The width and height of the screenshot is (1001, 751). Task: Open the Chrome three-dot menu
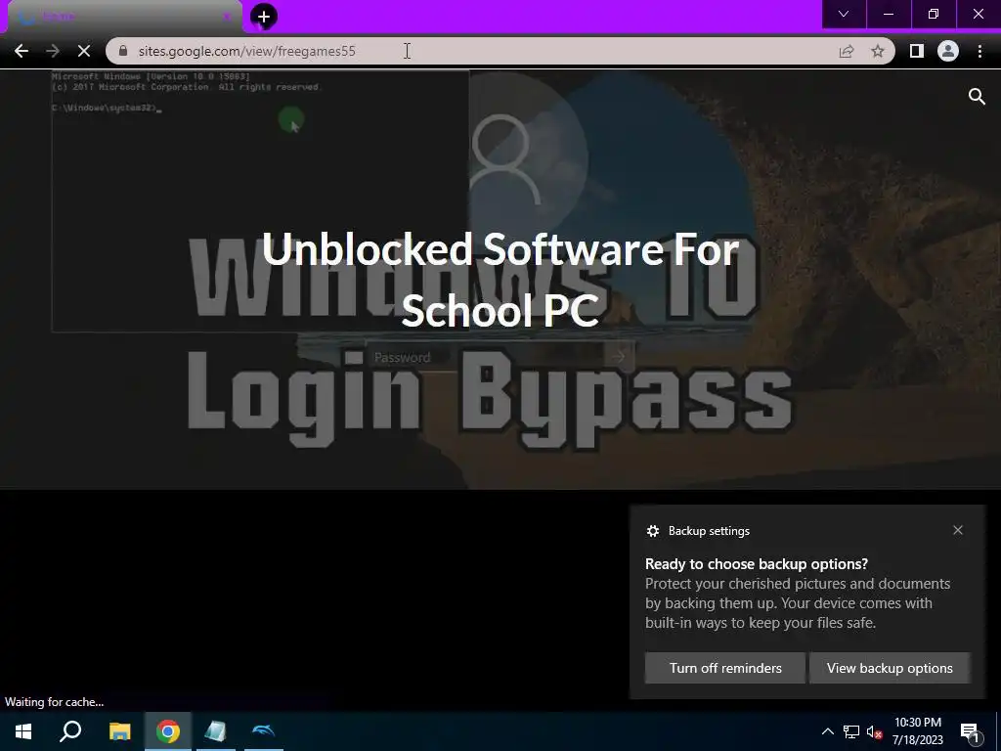(x=979, y=51)
